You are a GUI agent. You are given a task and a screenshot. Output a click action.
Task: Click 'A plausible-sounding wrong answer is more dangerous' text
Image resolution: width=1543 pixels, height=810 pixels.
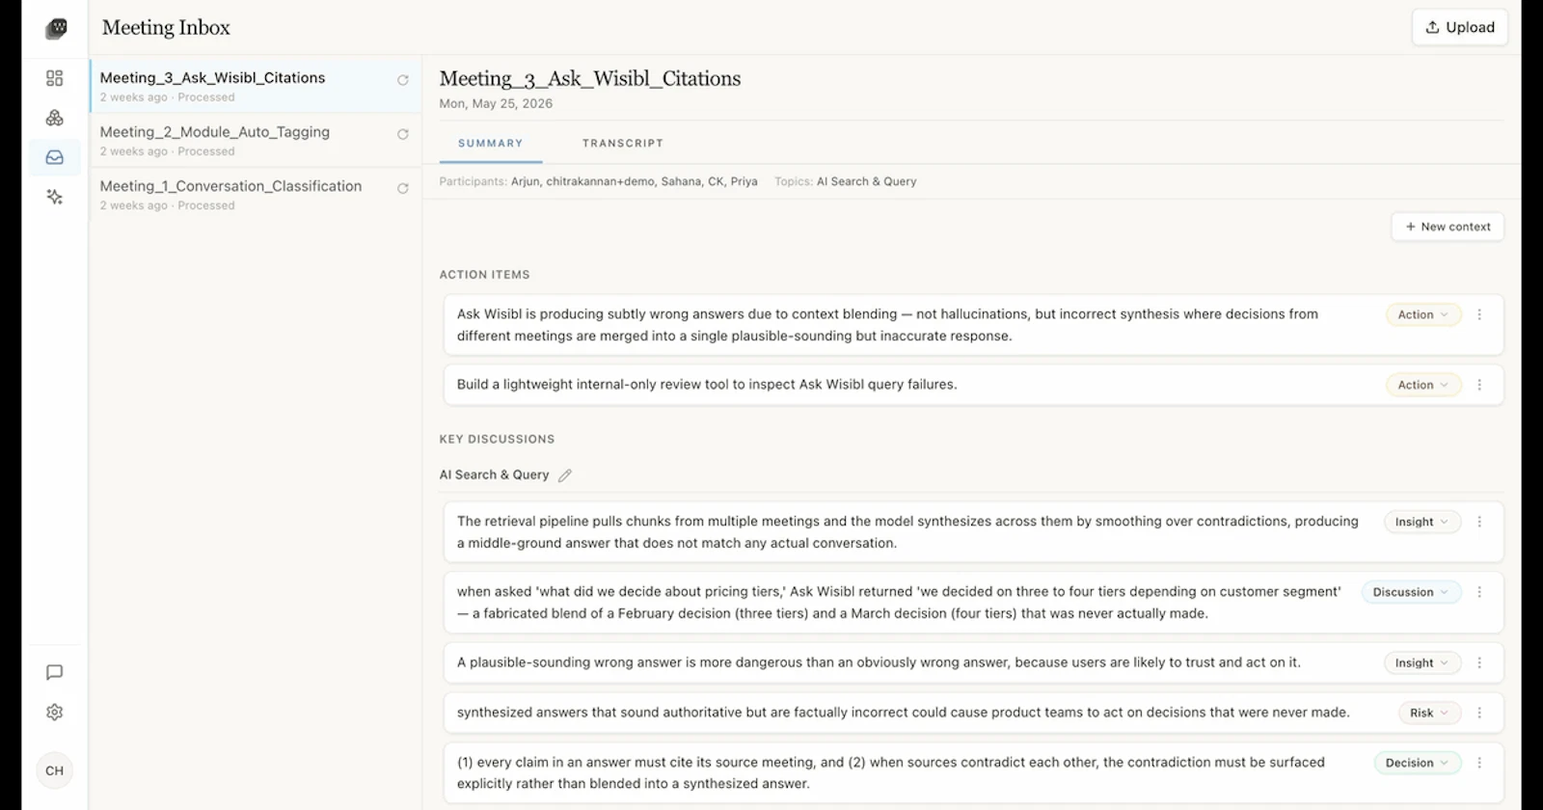(879, 662)
